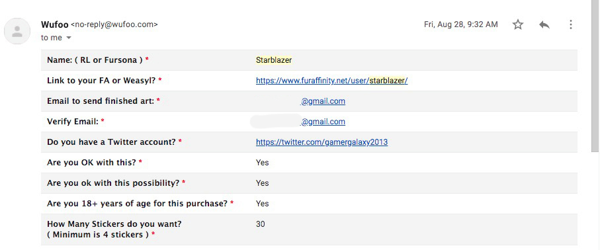Star this Wufoo email
This screenshot has height=250, width=600.
(518, 24)
